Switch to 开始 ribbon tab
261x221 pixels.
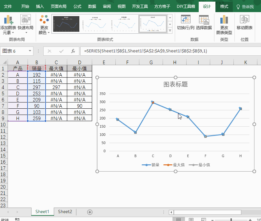pyautogui.click(x=25, y=7)
